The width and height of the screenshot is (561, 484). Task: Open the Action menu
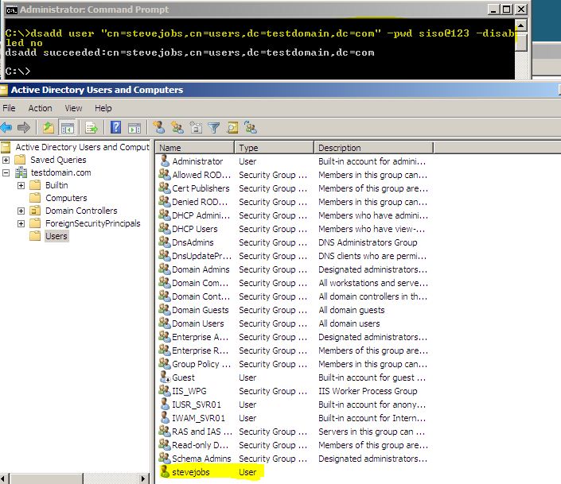coord(40,108)
